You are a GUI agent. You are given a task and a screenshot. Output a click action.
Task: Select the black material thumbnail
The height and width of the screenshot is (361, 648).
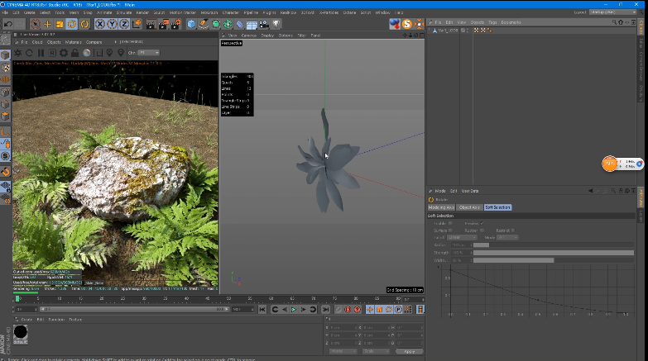20,332
